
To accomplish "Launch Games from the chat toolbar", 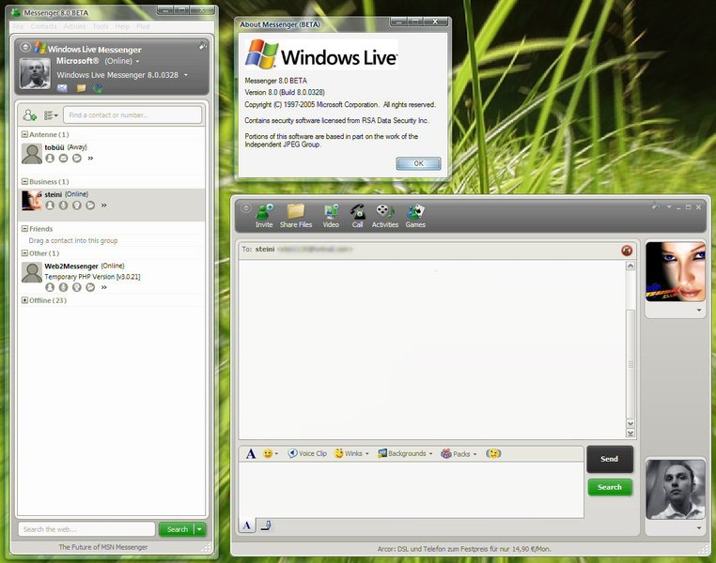I will pos(415,215).
